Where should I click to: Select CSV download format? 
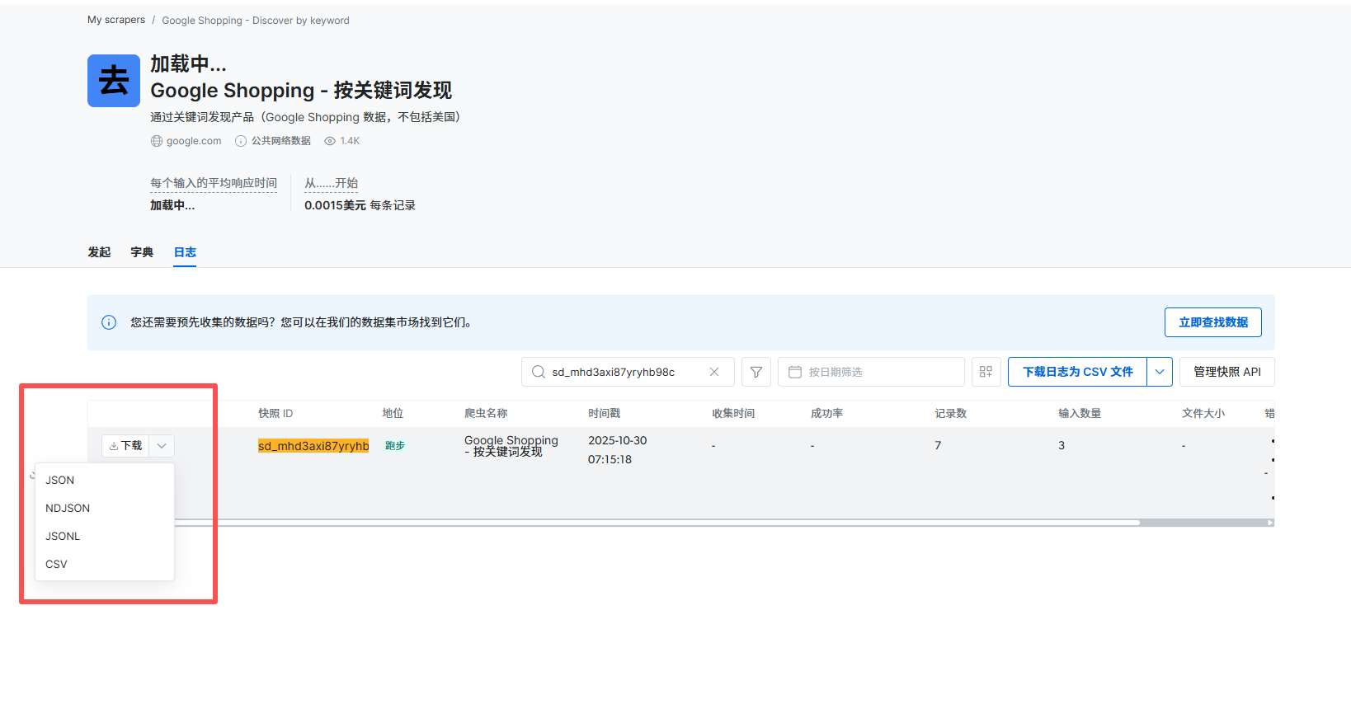[105, 564]
